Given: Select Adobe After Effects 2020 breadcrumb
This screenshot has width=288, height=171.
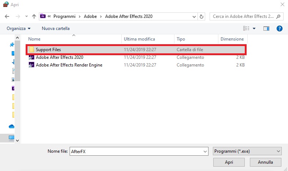Looking at the screenshot, I should pyautogui.click(x=129, y=16).
